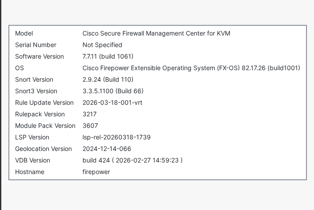Click the Rulepack Version label

click(x=40, y=114)
